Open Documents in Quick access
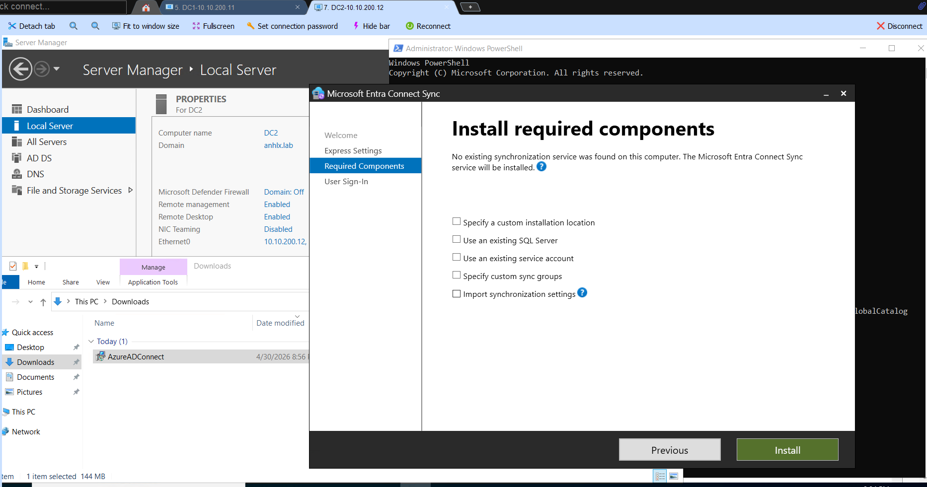Image resolution: width=927 pixels, height=487 pixels. [x=35, y=377]
